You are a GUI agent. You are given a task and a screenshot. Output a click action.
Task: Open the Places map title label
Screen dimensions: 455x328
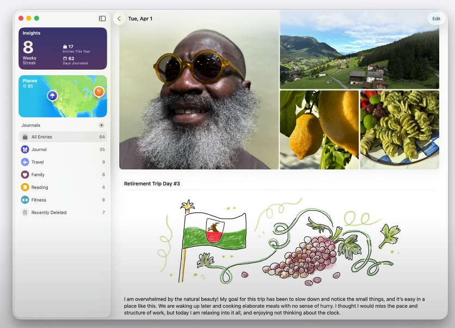coord(30,81)
